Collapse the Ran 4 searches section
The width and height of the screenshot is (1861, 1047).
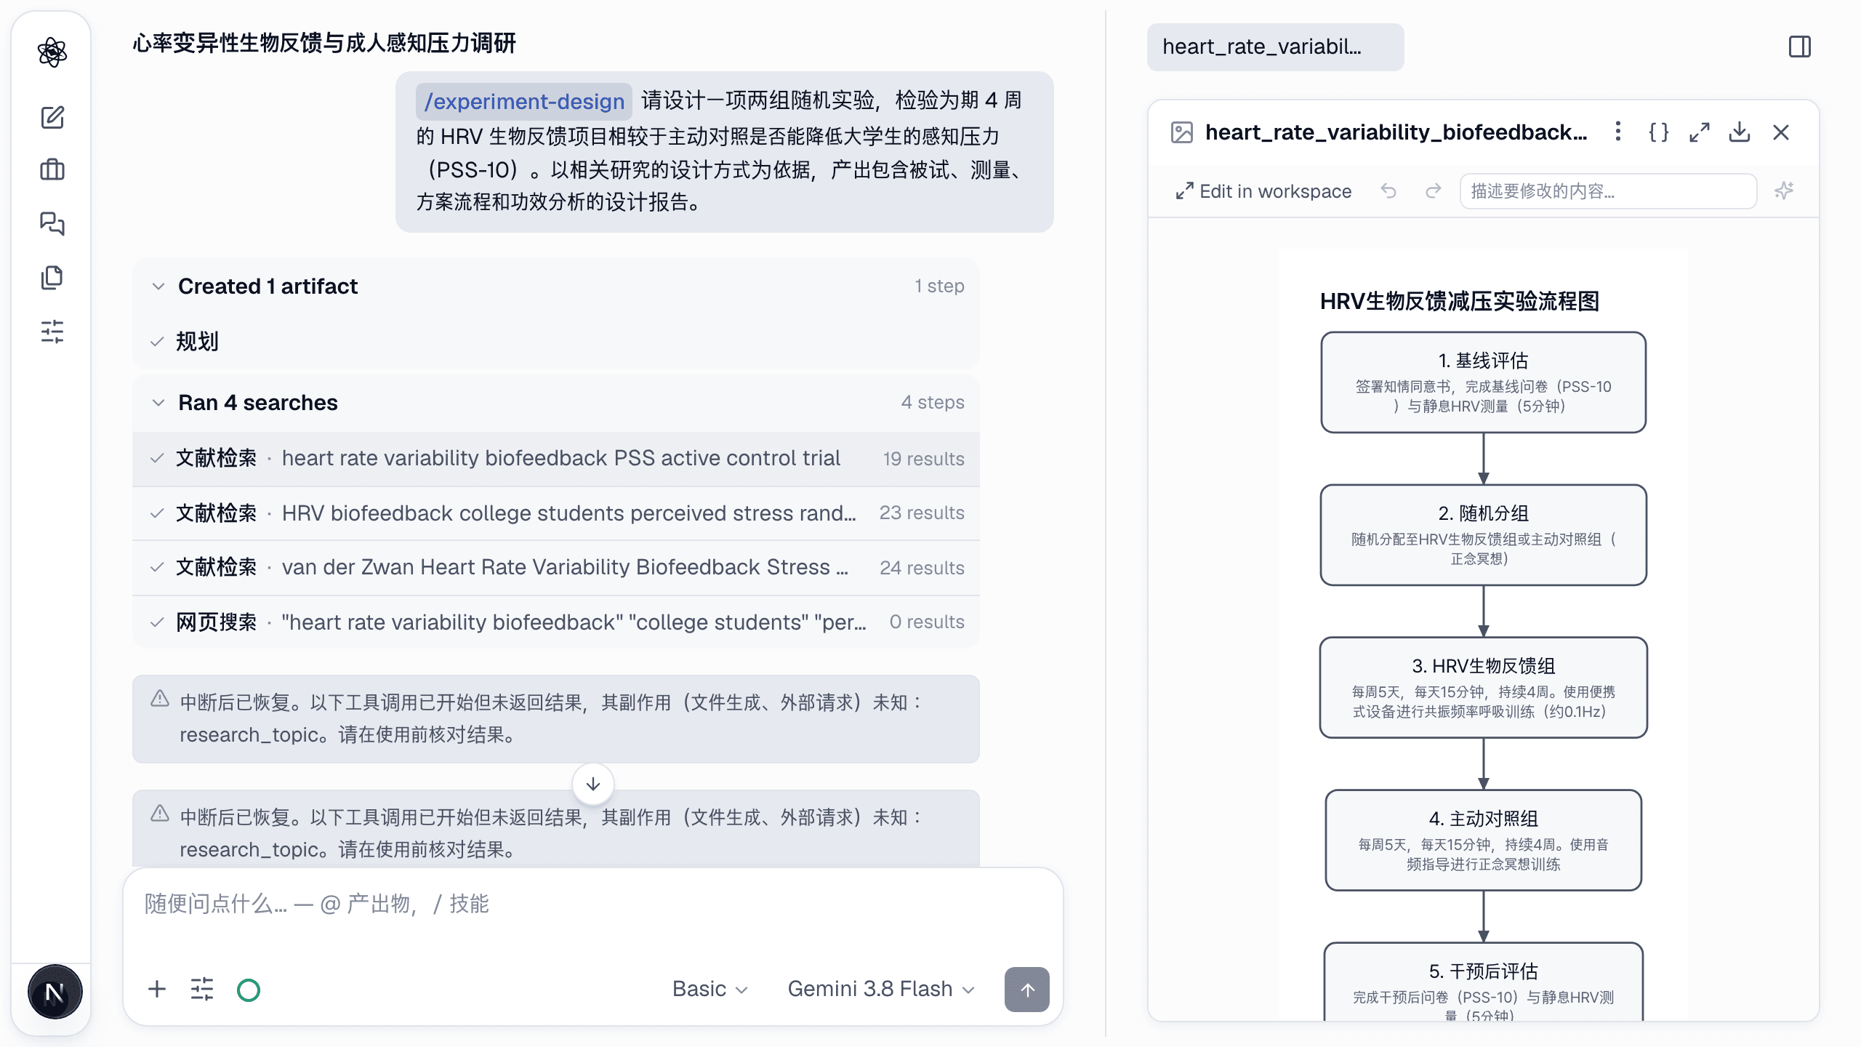point(556,402)
